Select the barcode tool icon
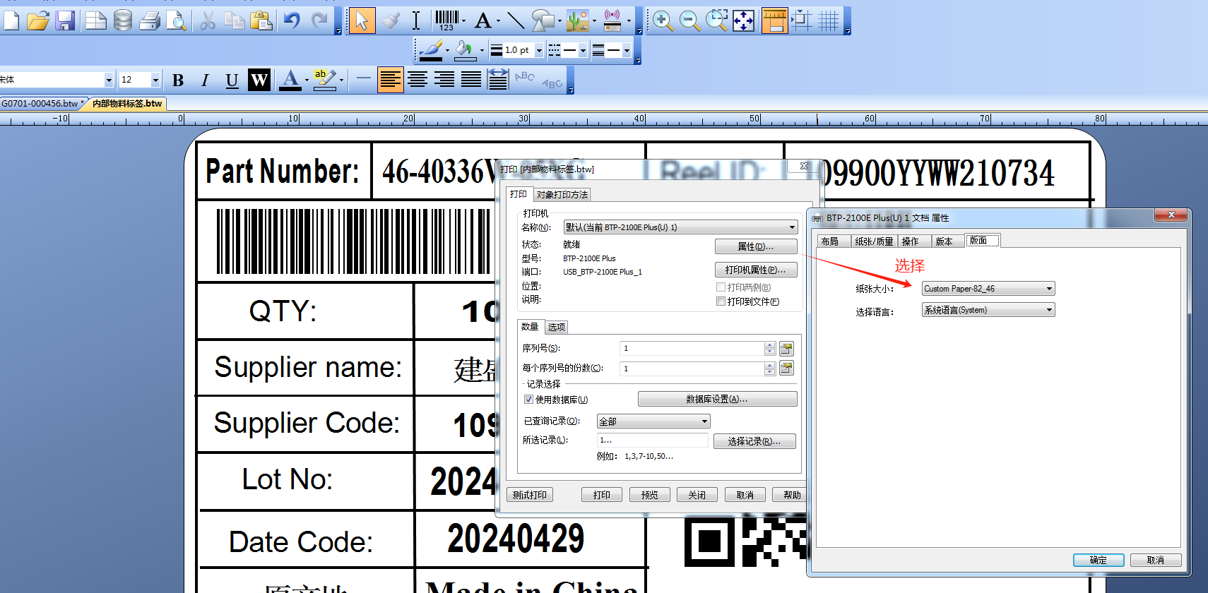 446,20
